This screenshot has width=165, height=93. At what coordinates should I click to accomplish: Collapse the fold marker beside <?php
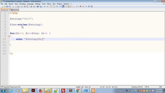pyautogui.click(x=9, y=13)
